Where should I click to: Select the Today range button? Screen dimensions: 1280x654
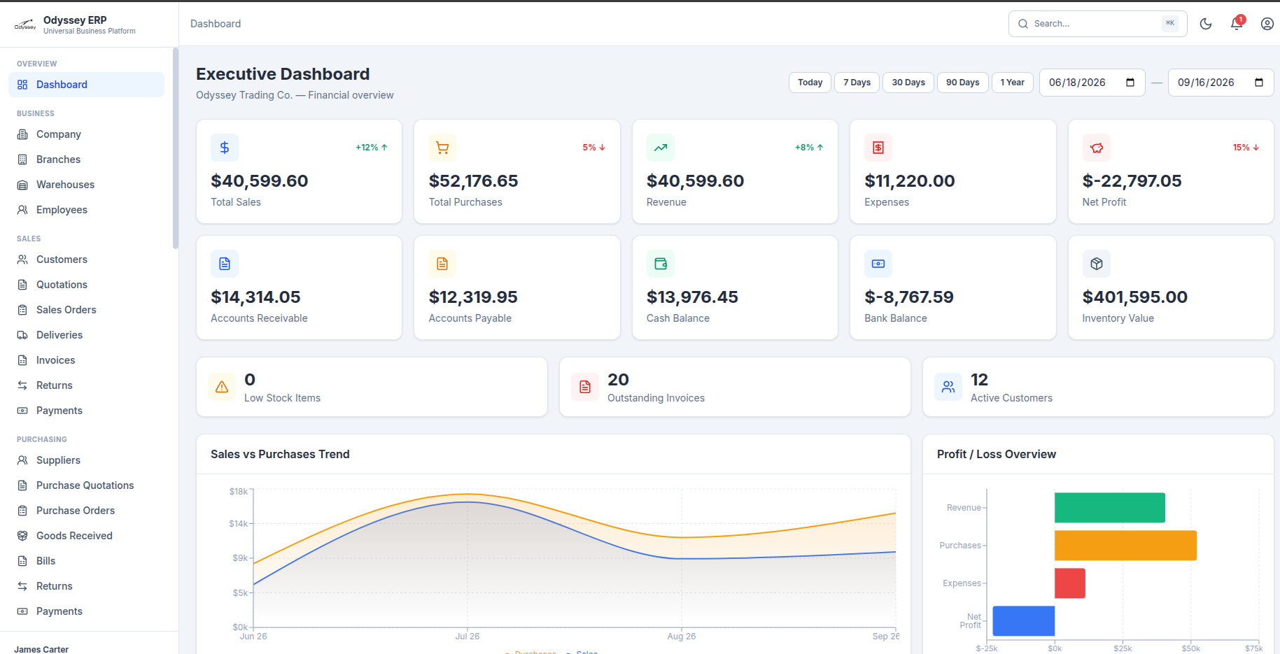[x=810, y=83]
